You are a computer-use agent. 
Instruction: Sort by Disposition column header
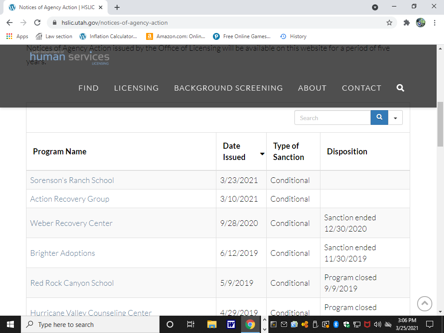[365, 151]
